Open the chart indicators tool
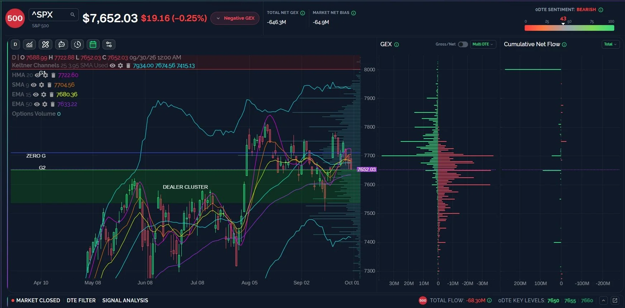The image size is (625, 308). coord(29,44)
